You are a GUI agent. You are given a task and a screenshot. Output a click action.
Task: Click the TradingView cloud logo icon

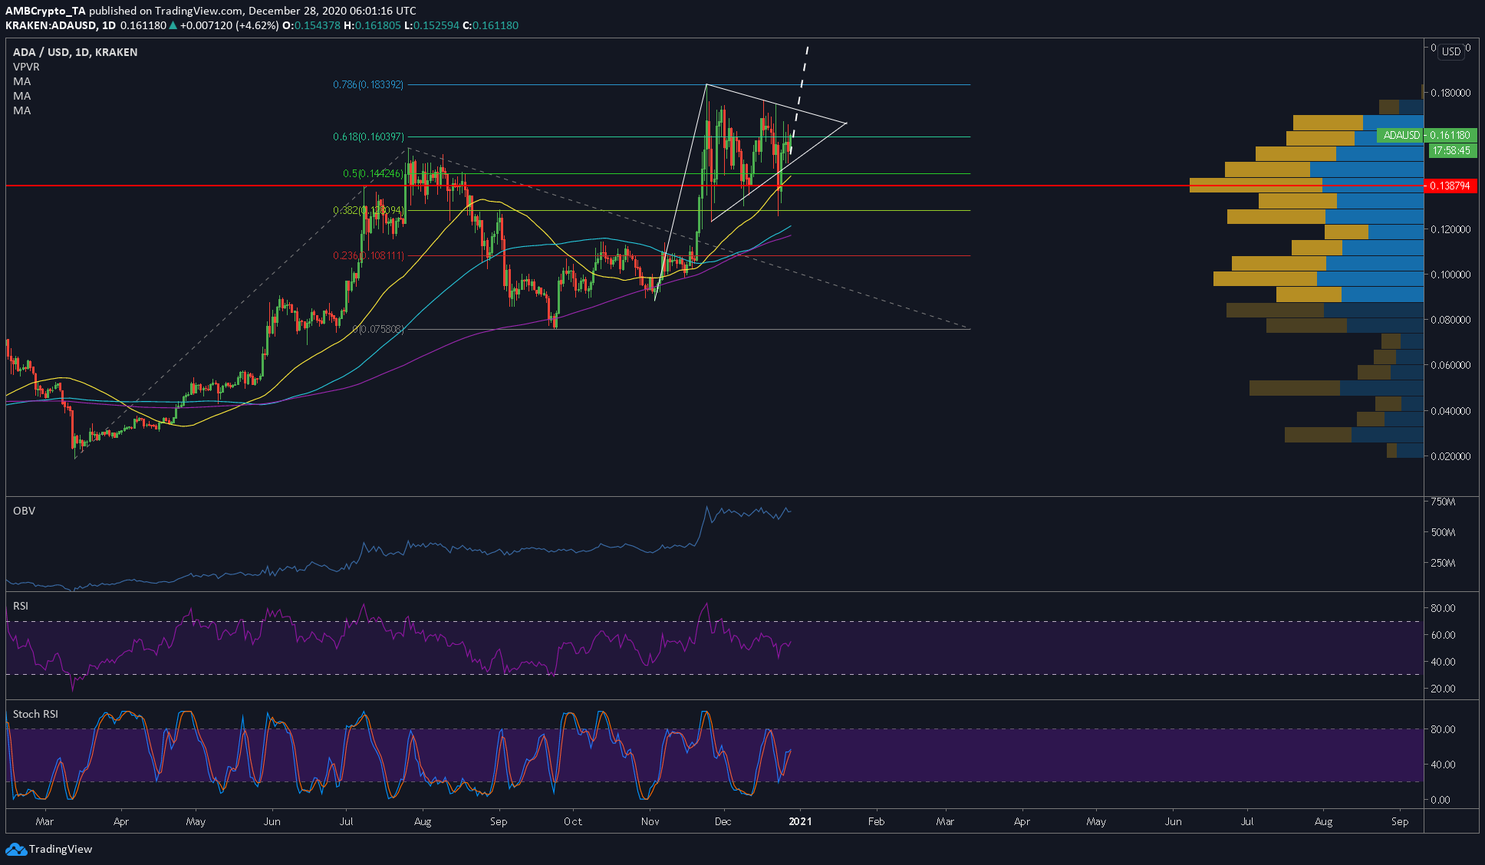pos(16,849)
